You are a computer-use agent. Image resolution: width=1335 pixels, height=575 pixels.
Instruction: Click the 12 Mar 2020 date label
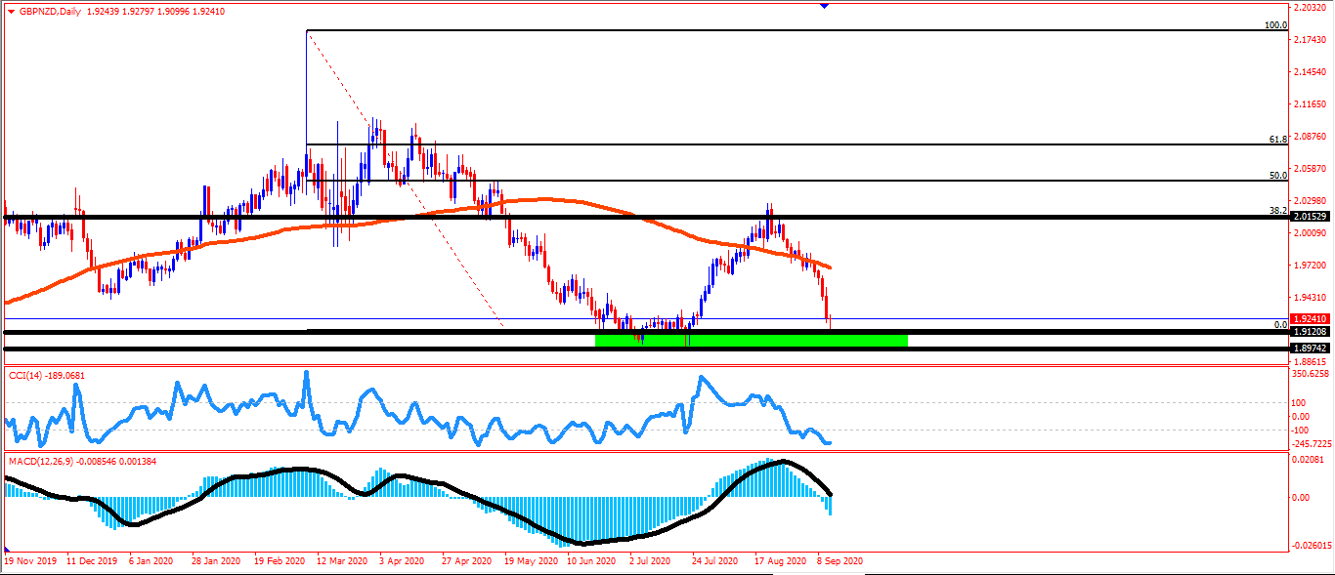341,561
